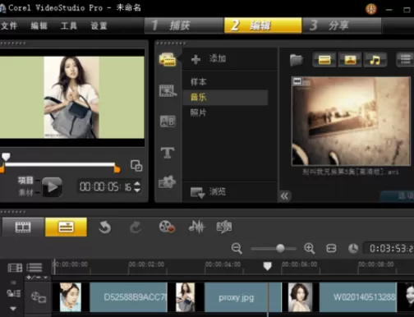Click the project duration timecode display
Image resolution: width=414 pixels, height=317 pixels.
click(x=389, y=248)
